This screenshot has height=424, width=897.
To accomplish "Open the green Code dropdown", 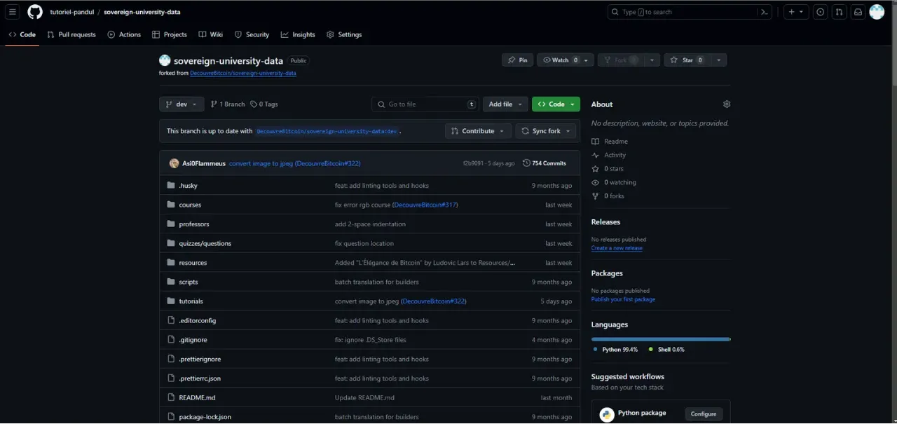I will coord(556,104).
